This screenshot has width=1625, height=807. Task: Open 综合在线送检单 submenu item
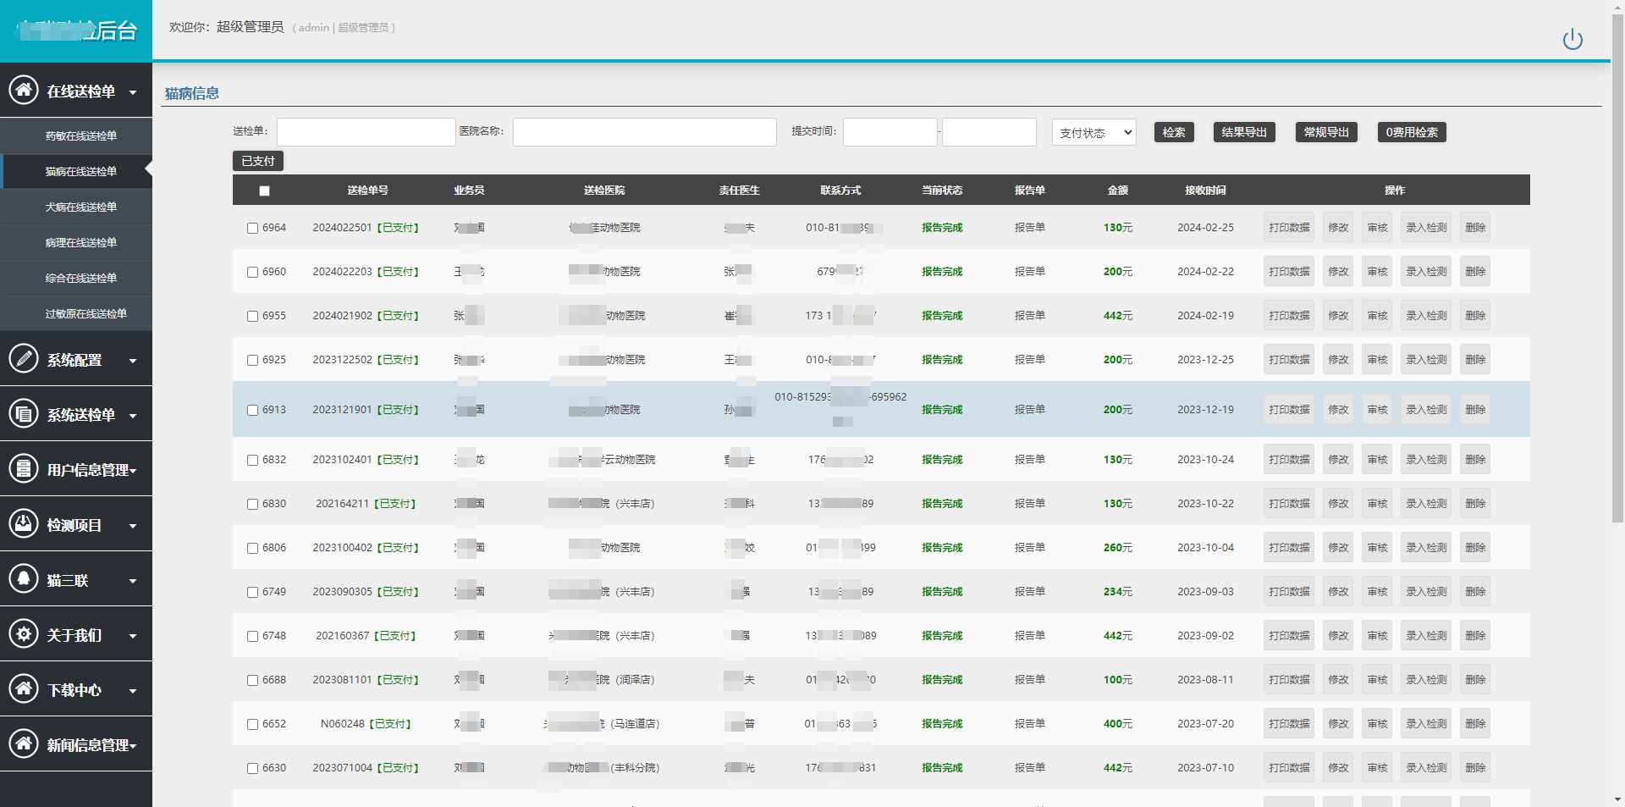[76, 278]
